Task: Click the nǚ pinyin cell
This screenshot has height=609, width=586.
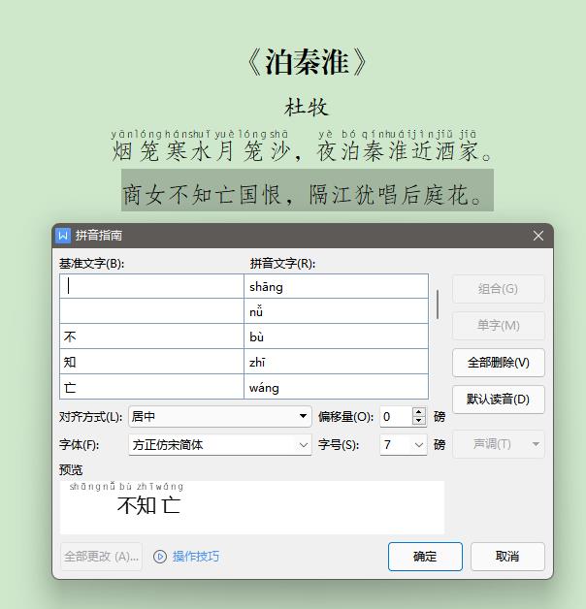Action: [336, 311]
